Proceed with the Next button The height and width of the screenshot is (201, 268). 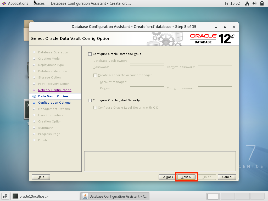[x=186, y=177]
